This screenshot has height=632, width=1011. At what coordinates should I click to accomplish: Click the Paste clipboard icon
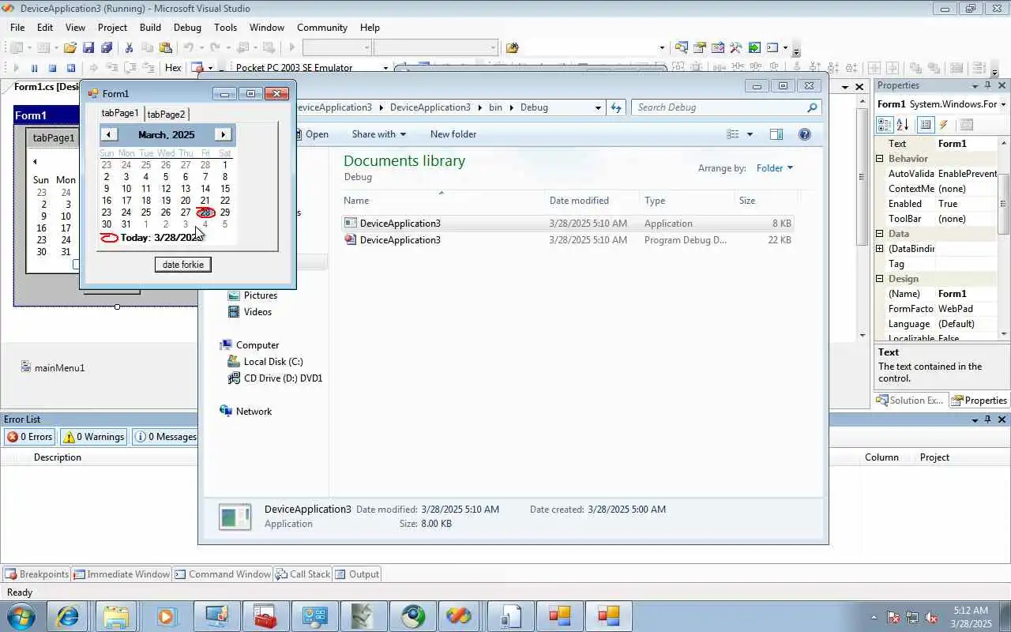(x=165, y=47)
